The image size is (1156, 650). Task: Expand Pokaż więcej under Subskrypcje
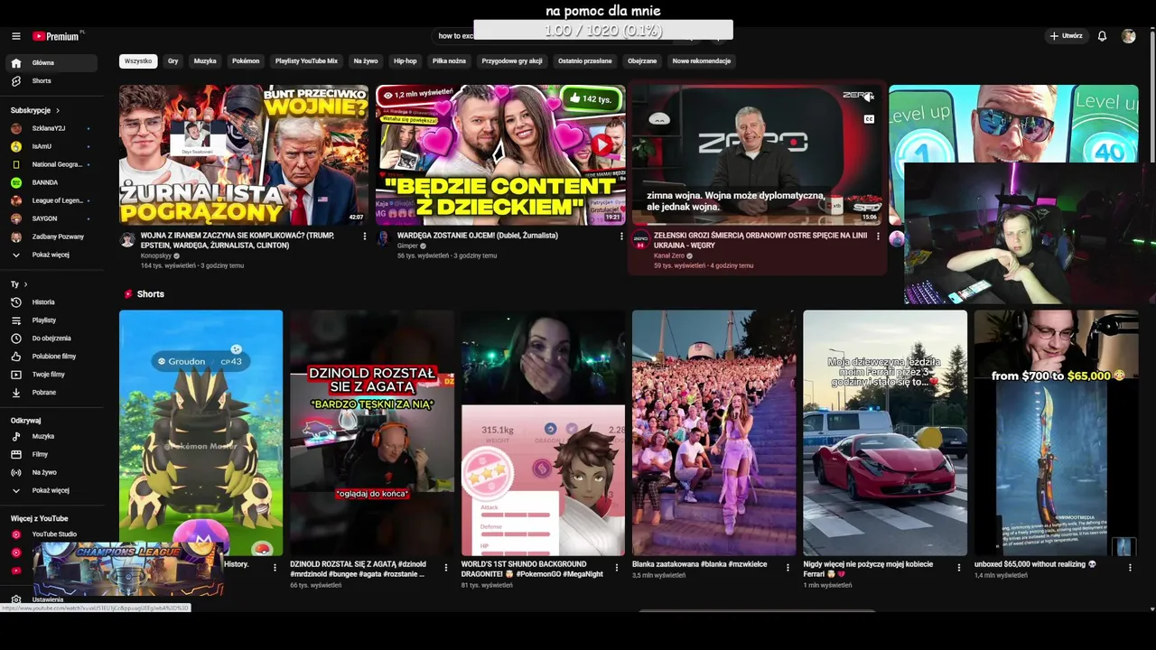[51, 255]
